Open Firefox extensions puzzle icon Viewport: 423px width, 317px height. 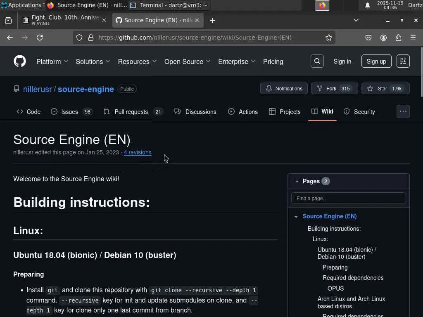398,38
